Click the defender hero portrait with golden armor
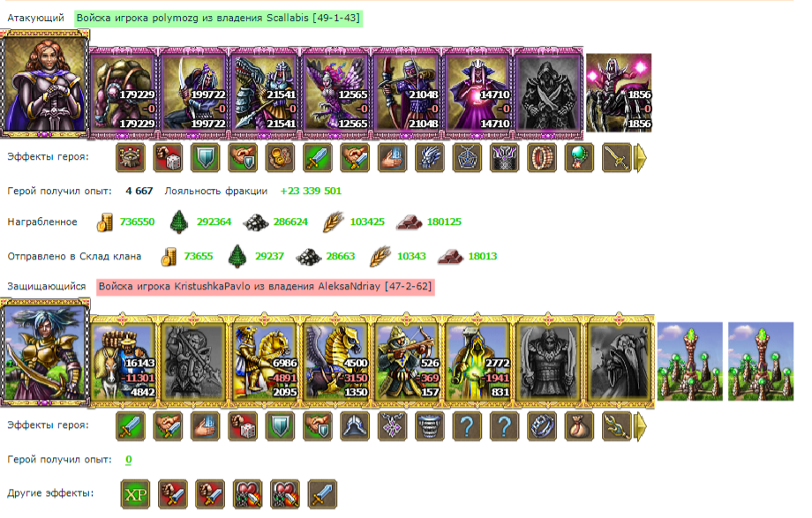The height and width of the screenshot is (518, 812). 44,353
